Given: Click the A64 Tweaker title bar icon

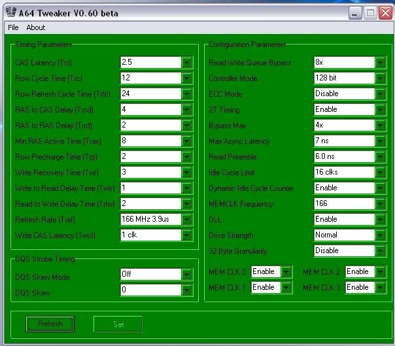Looking at the screenshot, I should click(11, 12).
